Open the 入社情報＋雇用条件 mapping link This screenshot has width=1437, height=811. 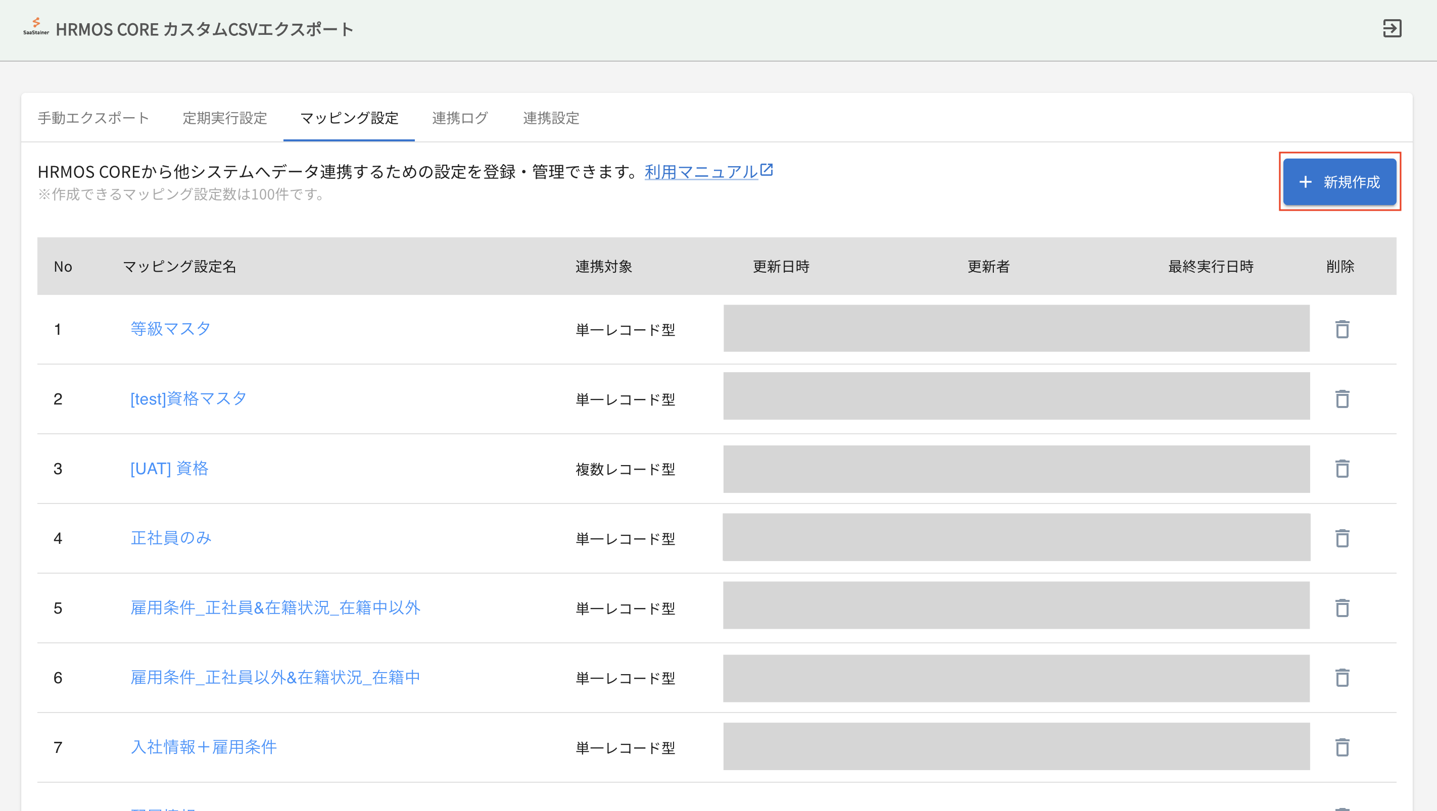coord(204,747)
